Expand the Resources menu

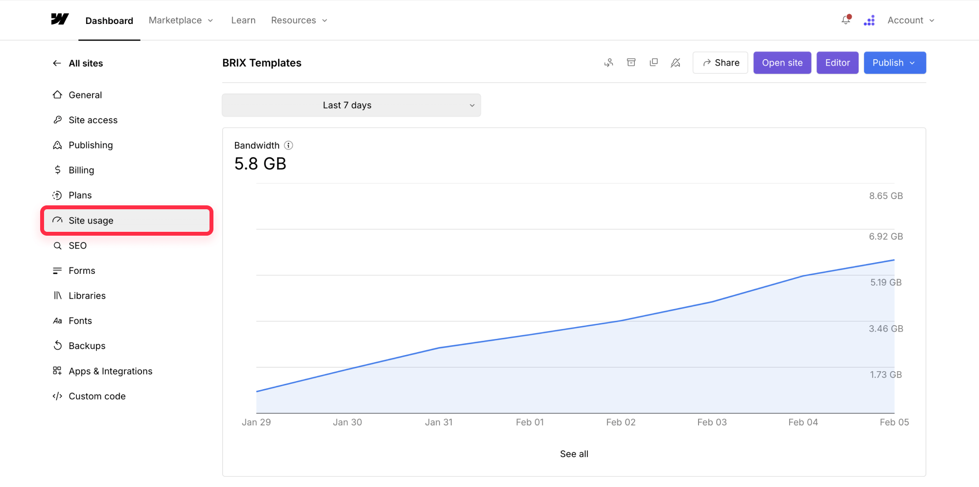click(x=299, y=20)
